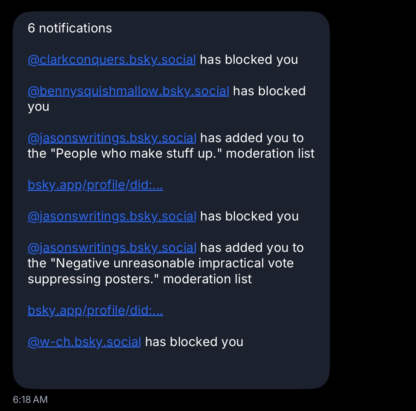Click the jasonswritings link beside 'has blocked you'
This screenshot has width=416, height=411.
click(111, 216)
